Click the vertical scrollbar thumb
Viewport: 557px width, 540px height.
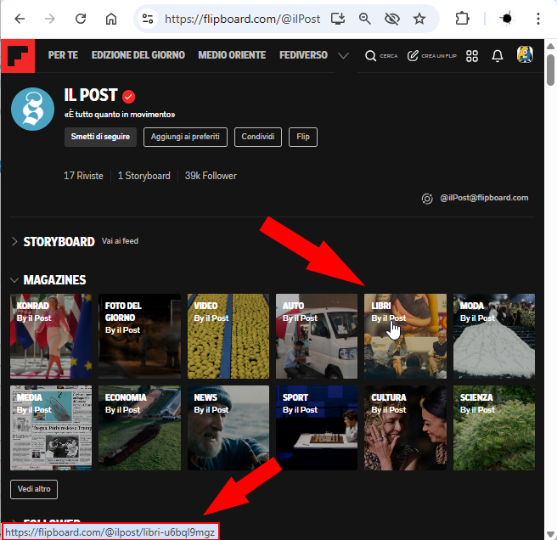(x=550, y=70)
